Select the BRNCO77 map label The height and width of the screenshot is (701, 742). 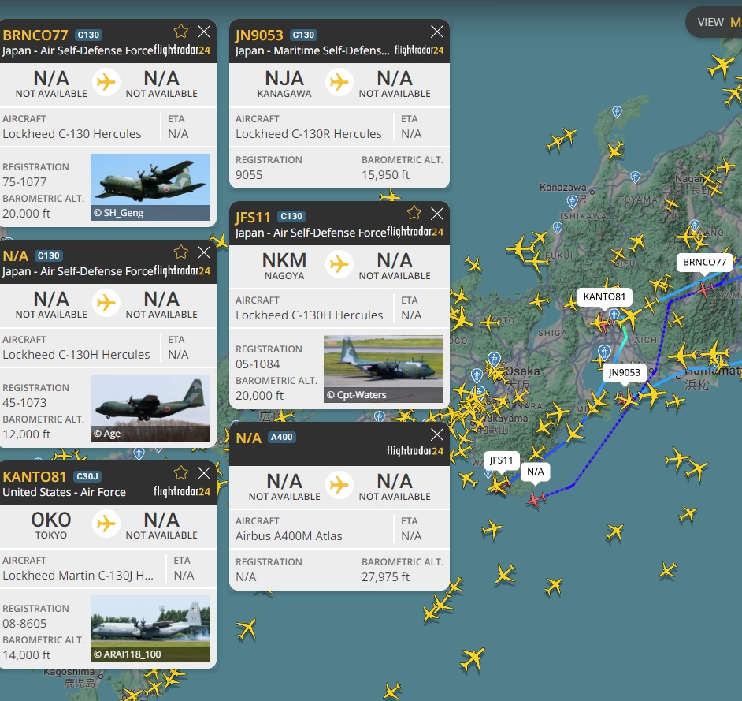click(704, 262)
